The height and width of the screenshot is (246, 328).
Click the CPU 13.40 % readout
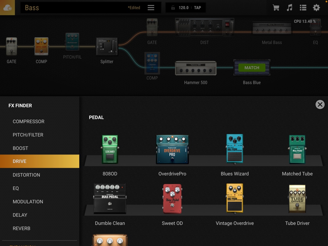[305, 21]
